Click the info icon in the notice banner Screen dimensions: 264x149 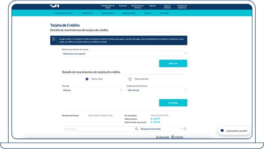tap(54, 39)
